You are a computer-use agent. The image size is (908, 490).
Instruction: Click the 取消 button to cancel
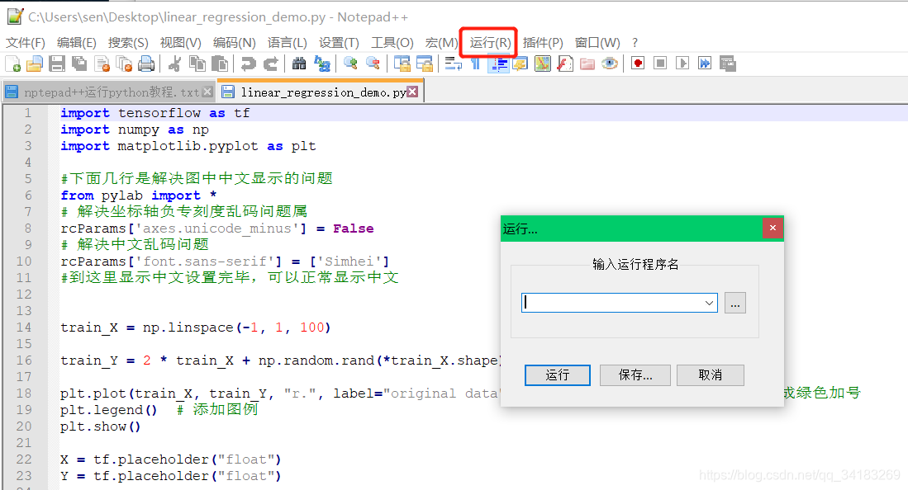pyautogui.click(x=710, y=375)
